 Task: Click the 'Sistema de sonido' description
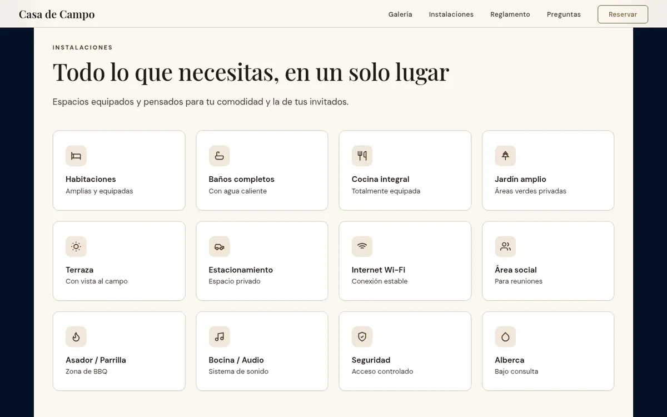click(x=238, y=371)
